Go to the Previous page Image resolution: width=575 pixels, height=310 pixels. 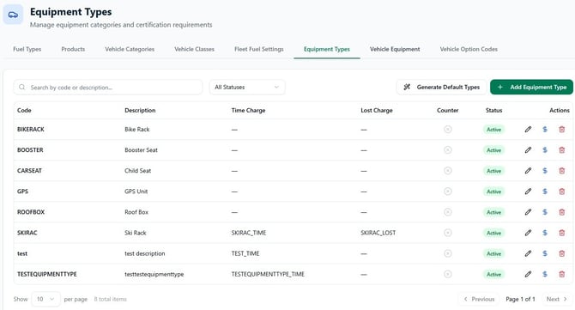(479, 299)
